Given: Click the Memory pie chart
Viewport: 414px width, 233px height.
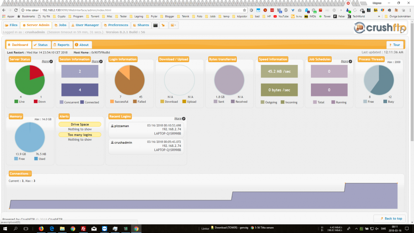Looking at the screenshot, I should pos(29,137).
